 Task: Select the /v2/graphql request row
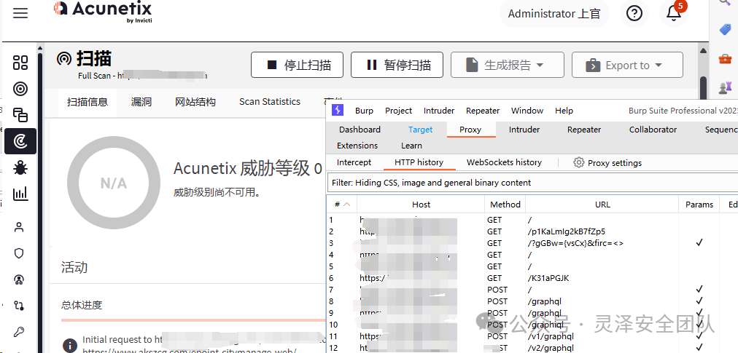pos(532,348)
